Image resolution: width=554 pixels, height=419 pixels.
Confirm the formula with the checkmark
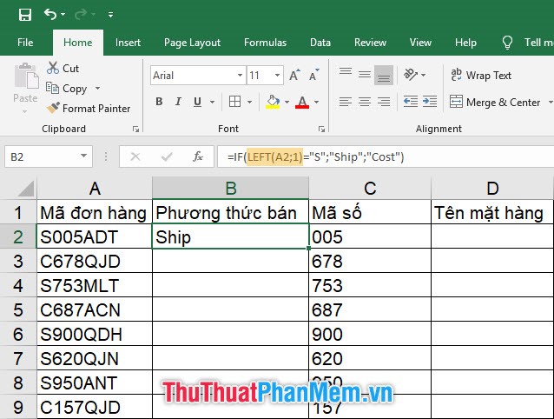[x=167, y=156]
